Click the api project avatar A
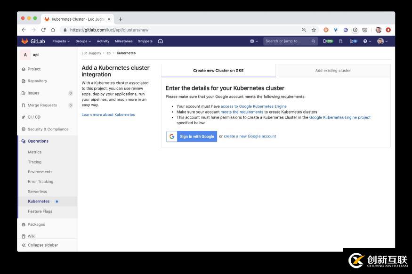This screenshot has width=412, height=274. (25, 55)
